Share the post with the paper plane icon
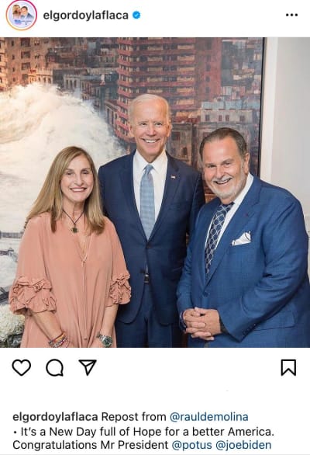The width and height of the screenshot is (310, 455). 88,367
